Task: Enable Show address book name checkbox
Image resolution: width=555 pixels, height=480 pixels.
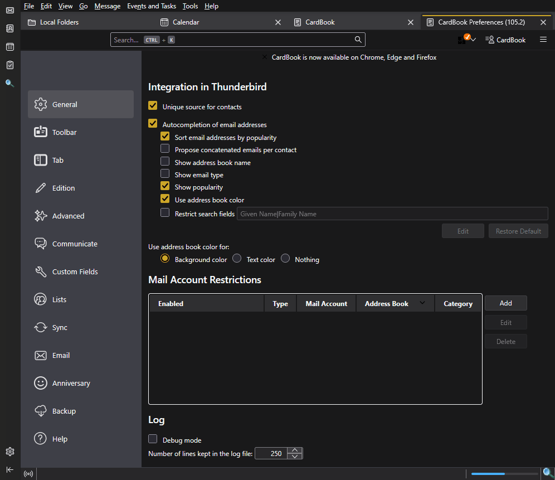Action: (x=165, y=162)
